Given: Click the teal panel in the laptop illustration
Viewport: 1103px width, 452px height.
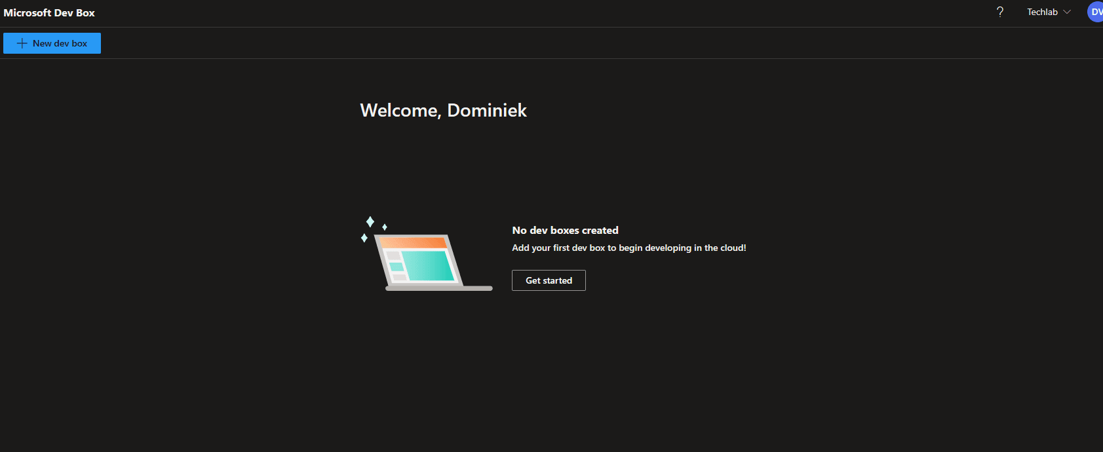Looking at the screenshot, I should point(429,265).
